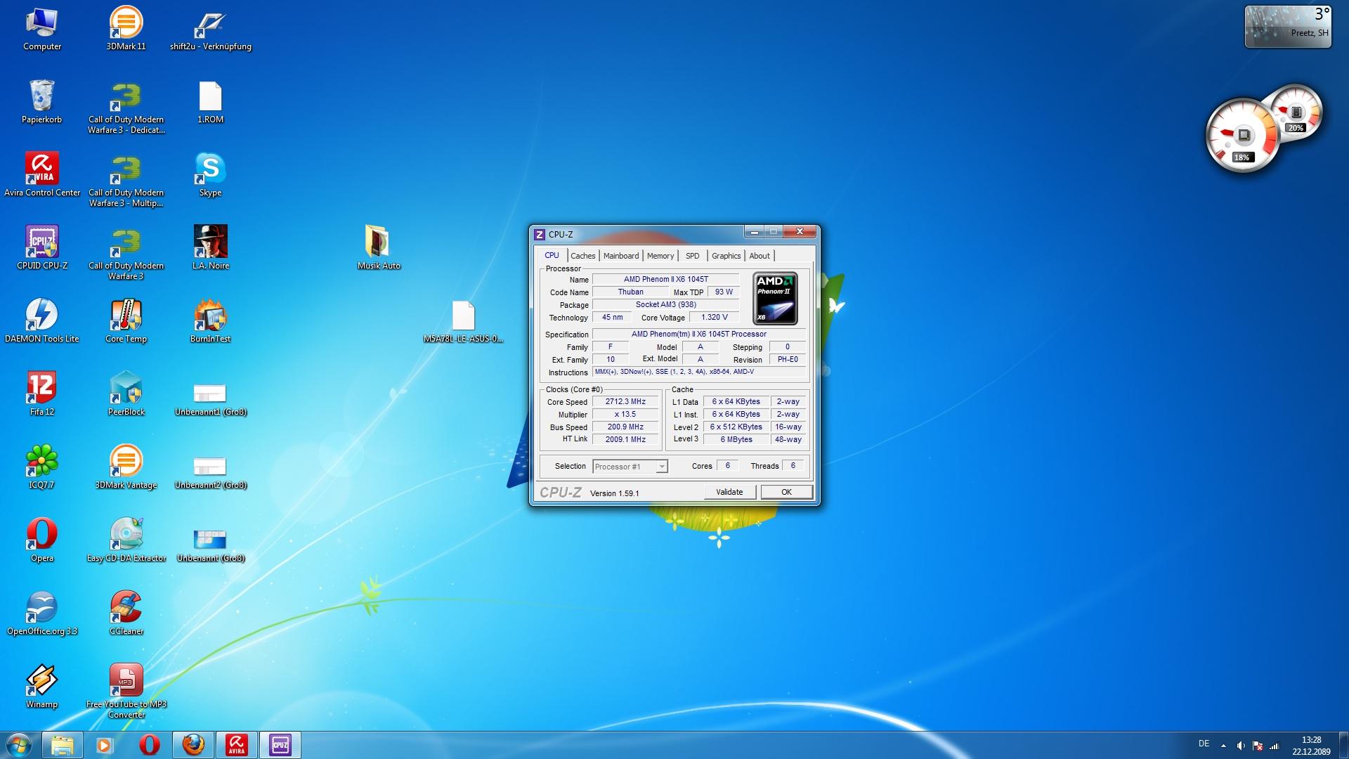Image resolution: width=1349 pixels, height=759 pixels.
Task: Open the Windows Start menu
Action: [19, 745]
